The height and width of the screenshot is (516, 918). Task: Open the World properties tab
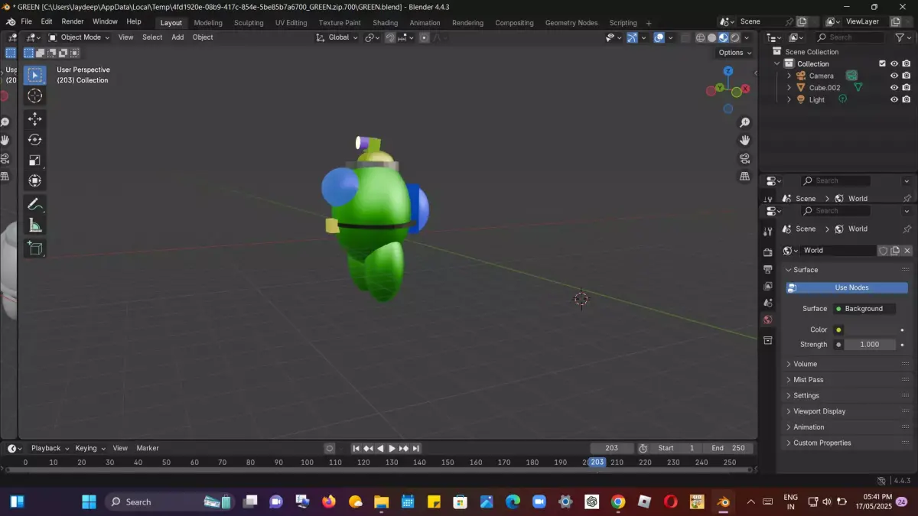pyautogui.click(x=768, y=320)
